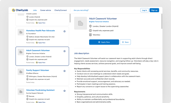The height and width of the screenshot is (103, 171).
Task: Click the Voluntary contract type icon
Action: click(90, 35)
